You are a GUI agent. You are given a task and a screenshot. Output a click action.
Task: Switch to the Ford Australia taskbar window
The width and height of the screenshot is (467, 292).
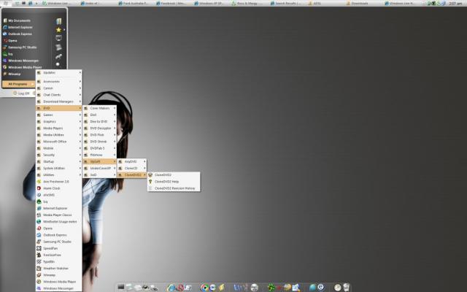(134, 3)
